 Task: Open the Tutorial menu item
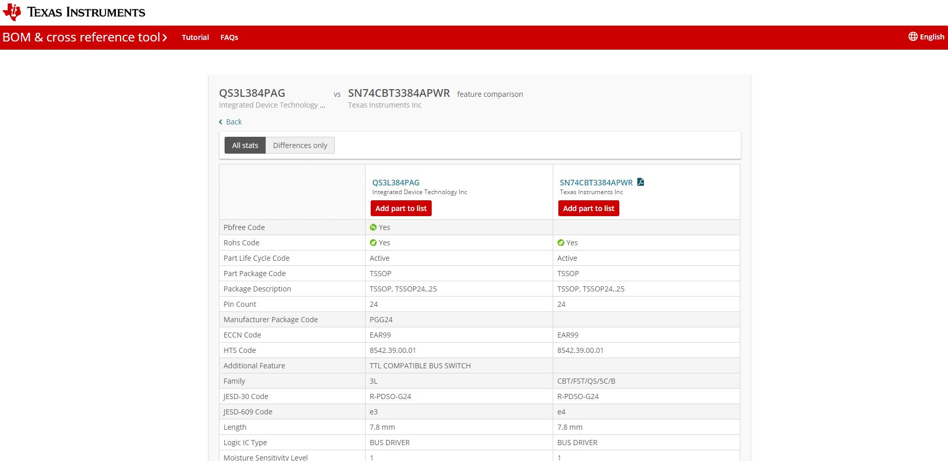click(195, 37)
